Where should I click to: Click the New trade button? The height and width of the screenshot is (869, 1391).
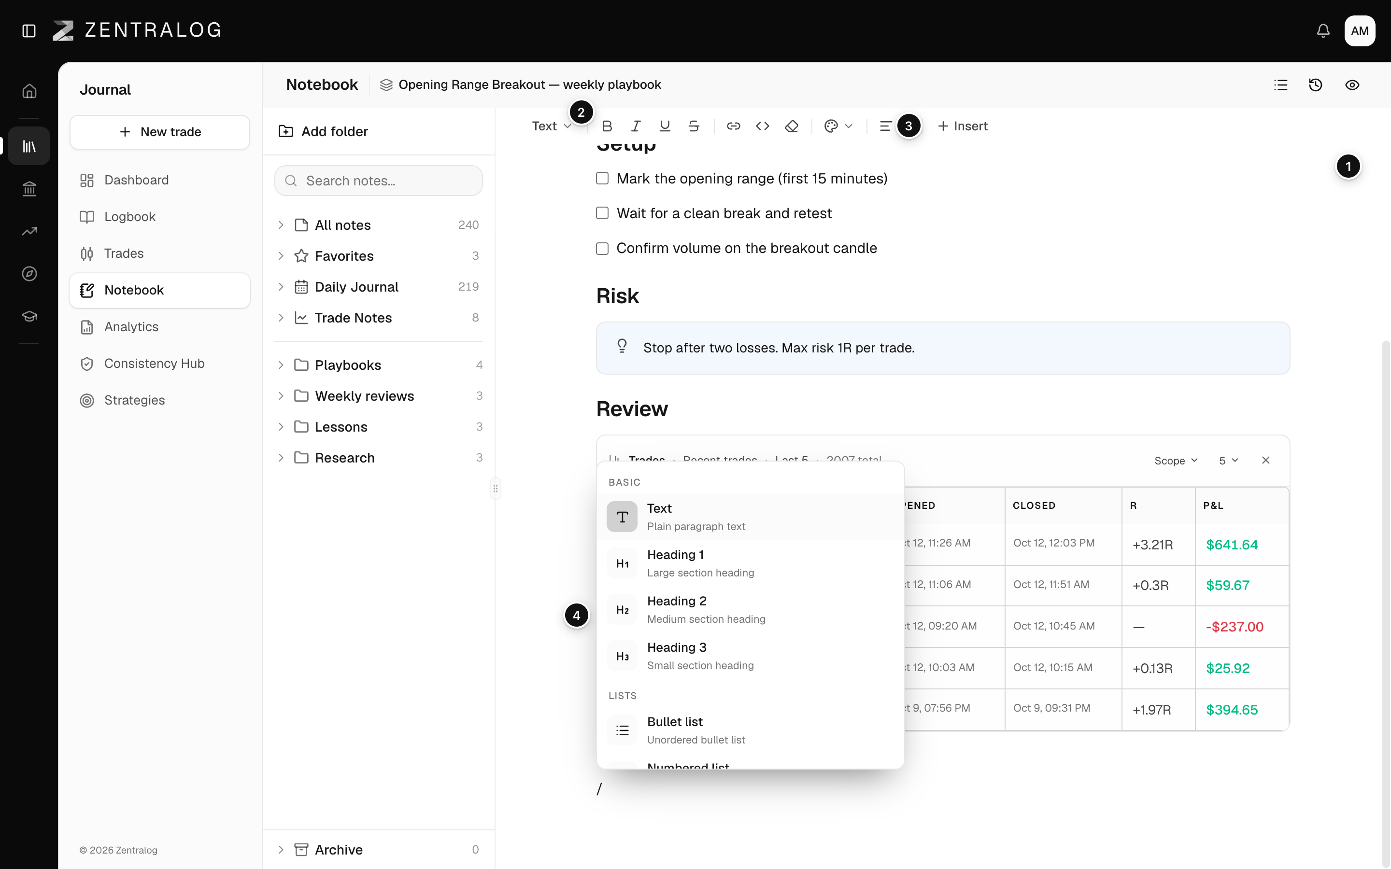click(x=160, y=132)
